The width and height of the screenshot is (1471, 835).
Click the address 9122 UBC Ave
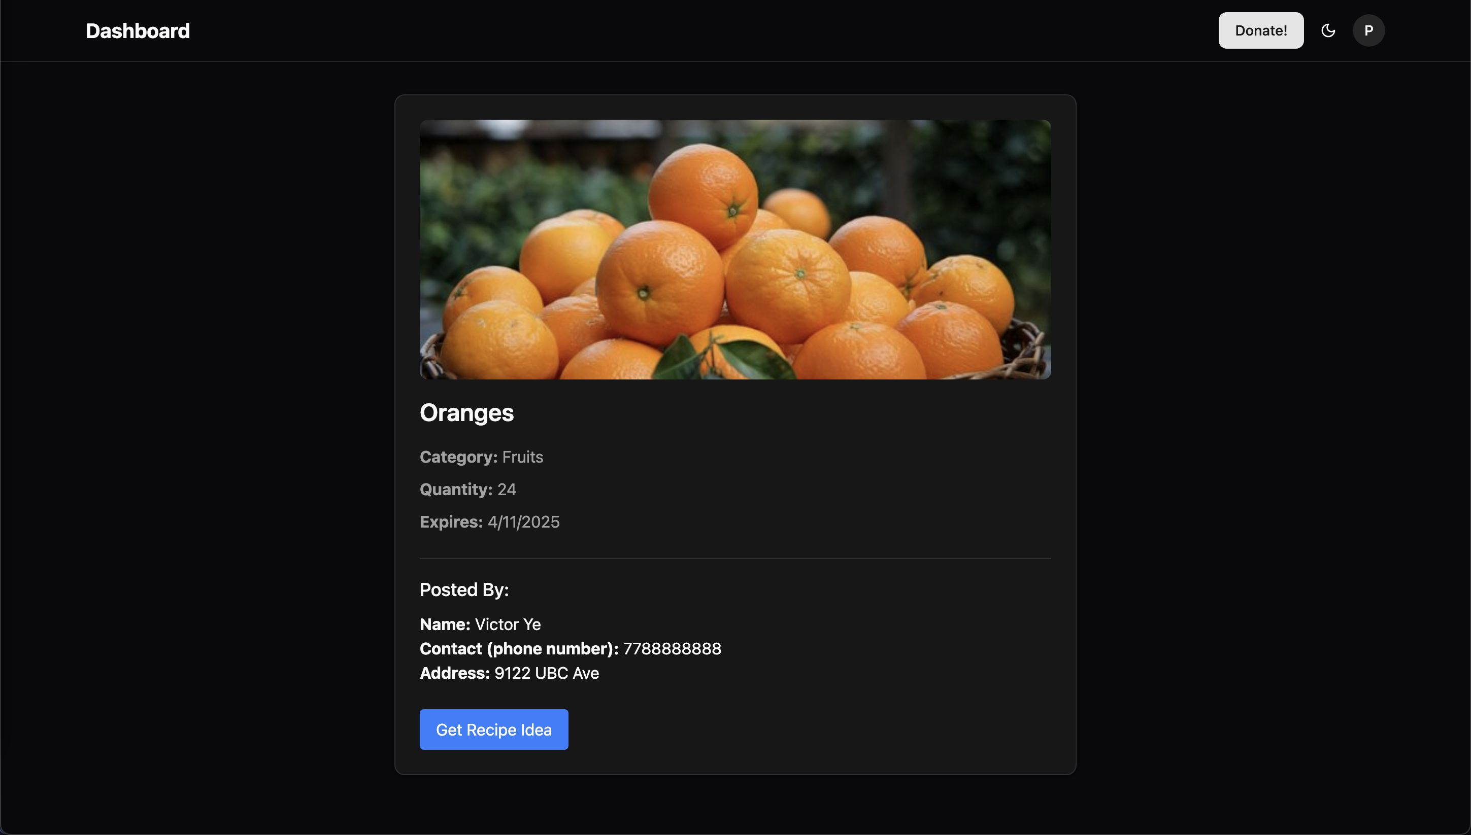click(x=547, y=673)
